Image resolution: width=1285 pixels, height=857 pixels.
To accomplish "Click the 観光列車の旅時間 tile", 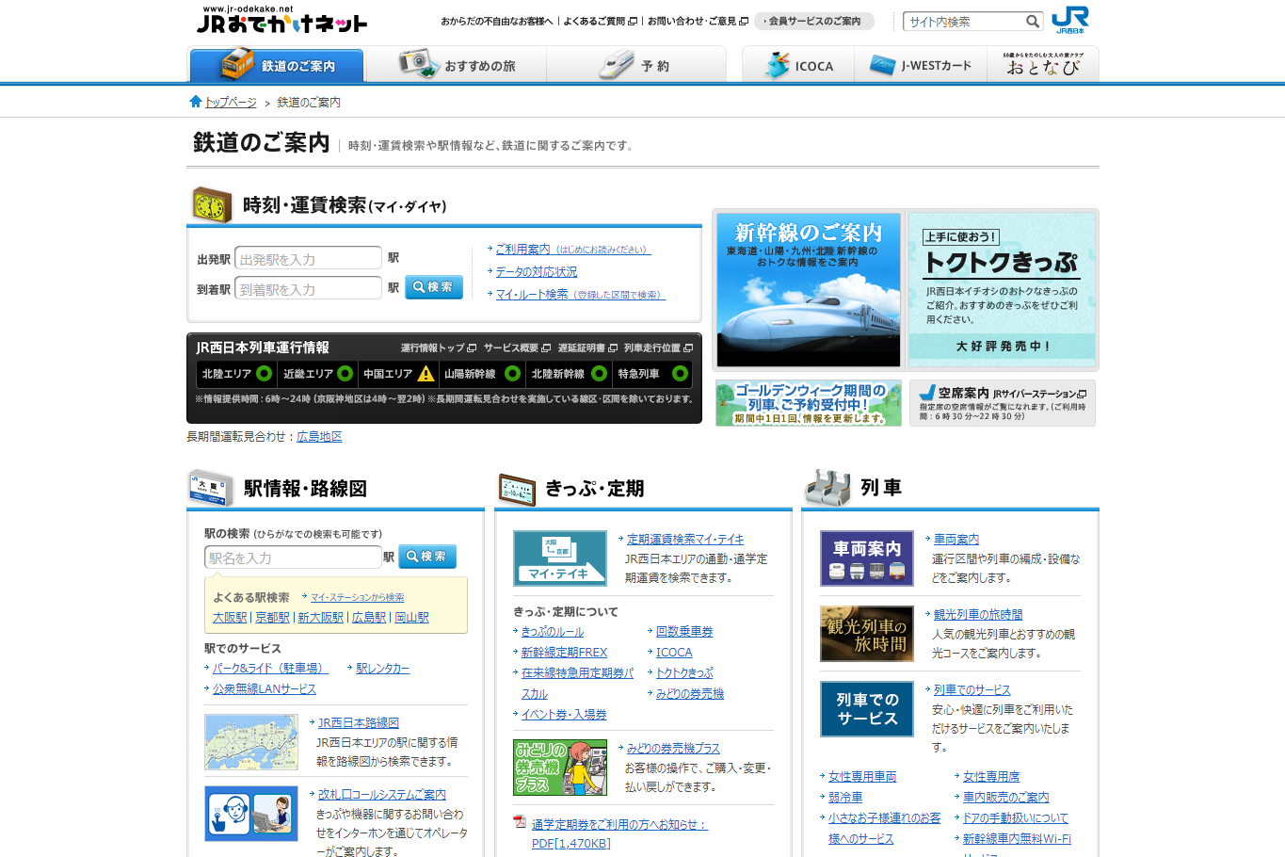I will point(867,634).
